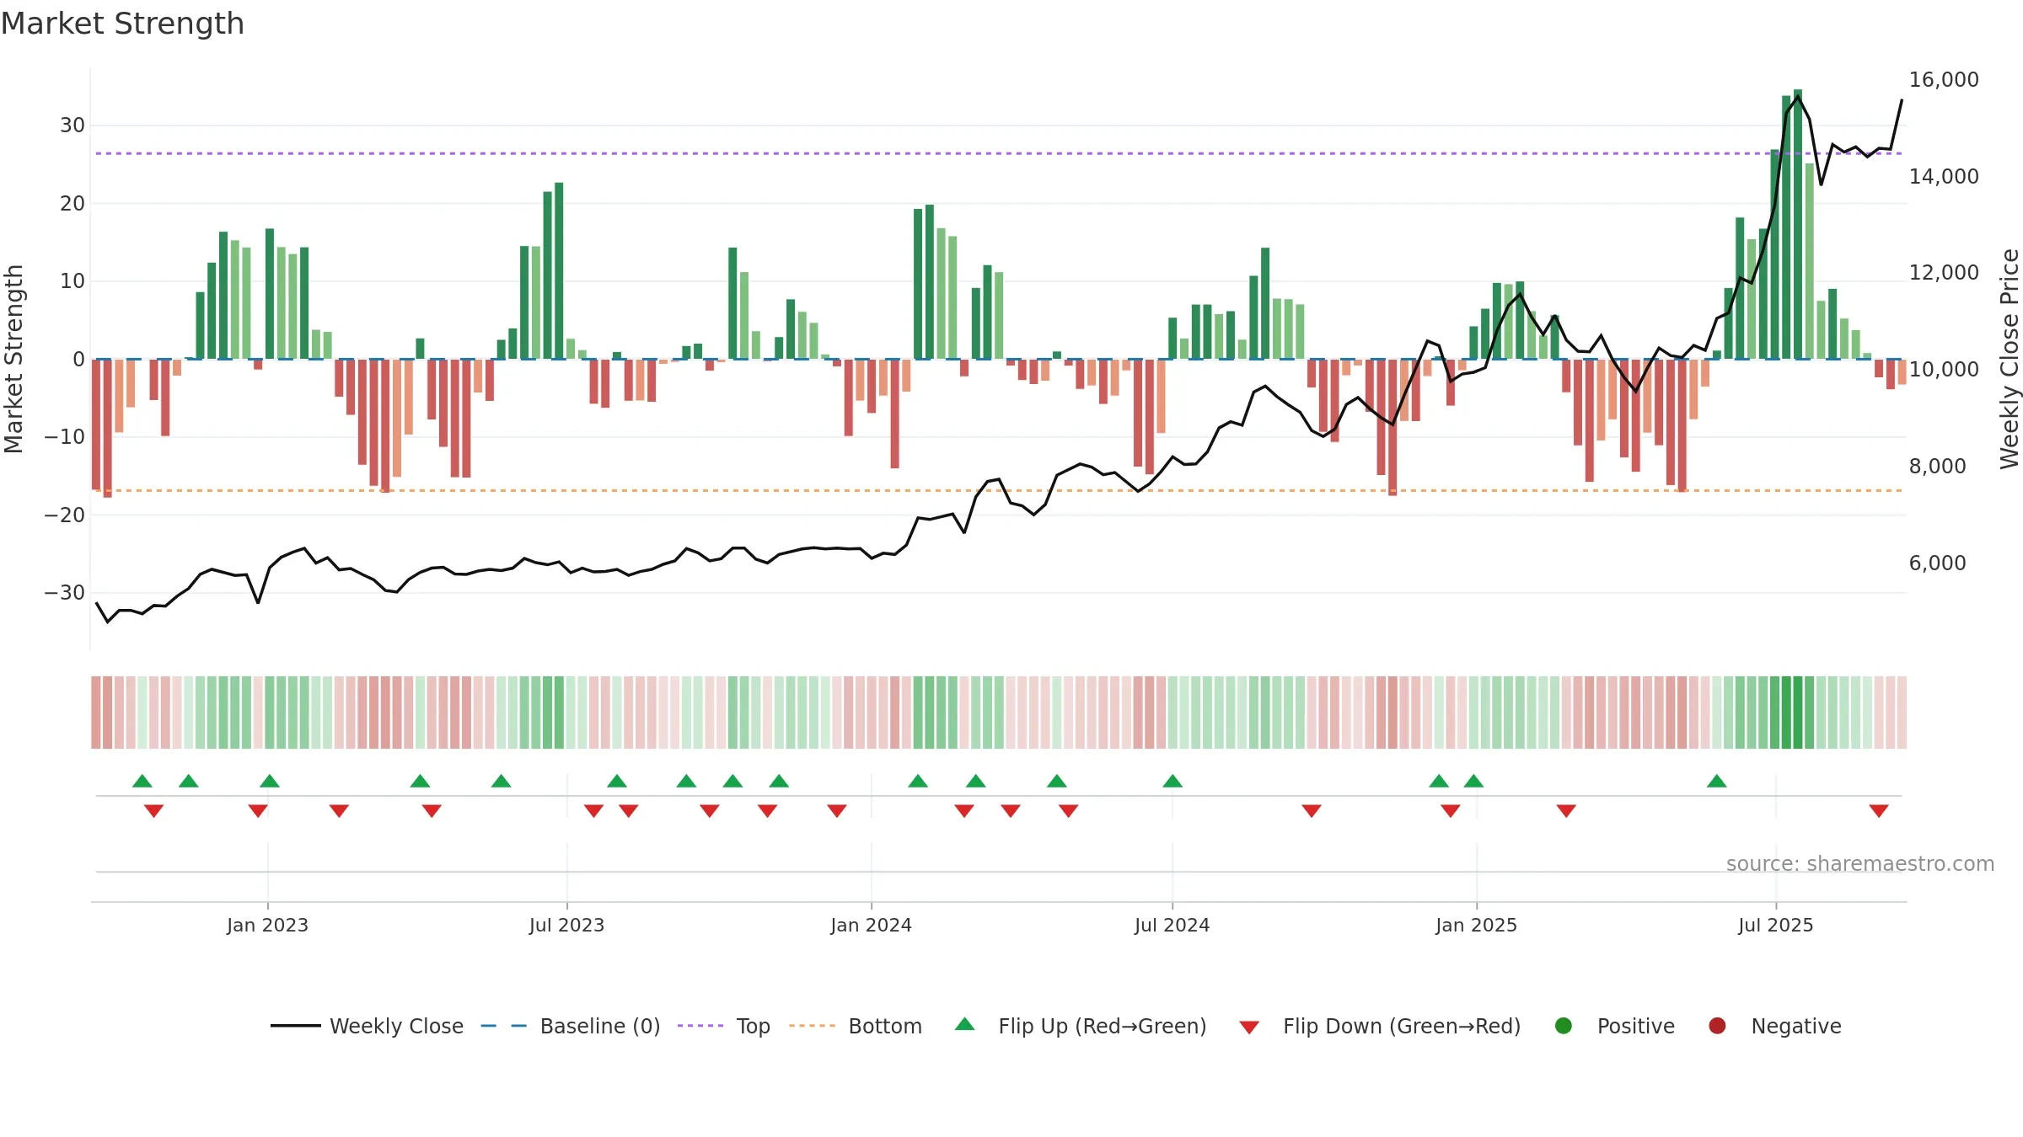Click the 16,000 price axis label
The height and width of the screenshot is (1137, 2023).
click(x=1944, y=80)
